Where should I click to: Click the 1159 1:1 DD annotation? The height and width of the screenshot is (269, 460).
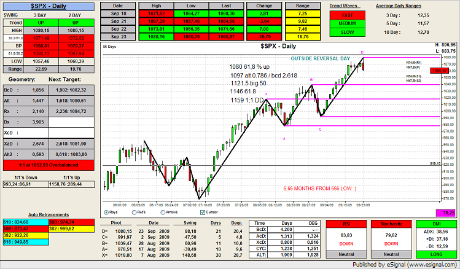247,100
